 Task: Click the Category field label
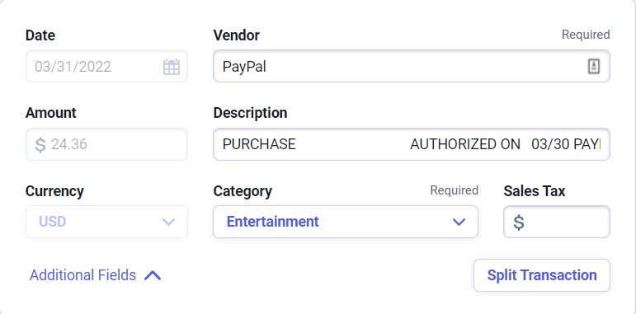(x=243, y=191)
